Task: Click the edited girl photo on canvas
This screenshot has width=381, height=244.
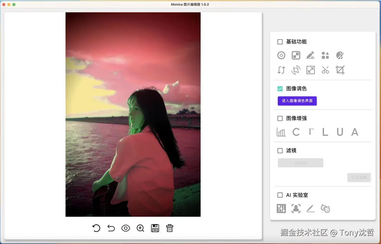Action: click(x=133, y=115)
